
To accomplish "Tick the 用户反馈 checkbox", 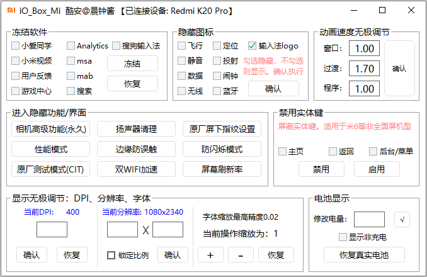I will (x=16, y=76).
